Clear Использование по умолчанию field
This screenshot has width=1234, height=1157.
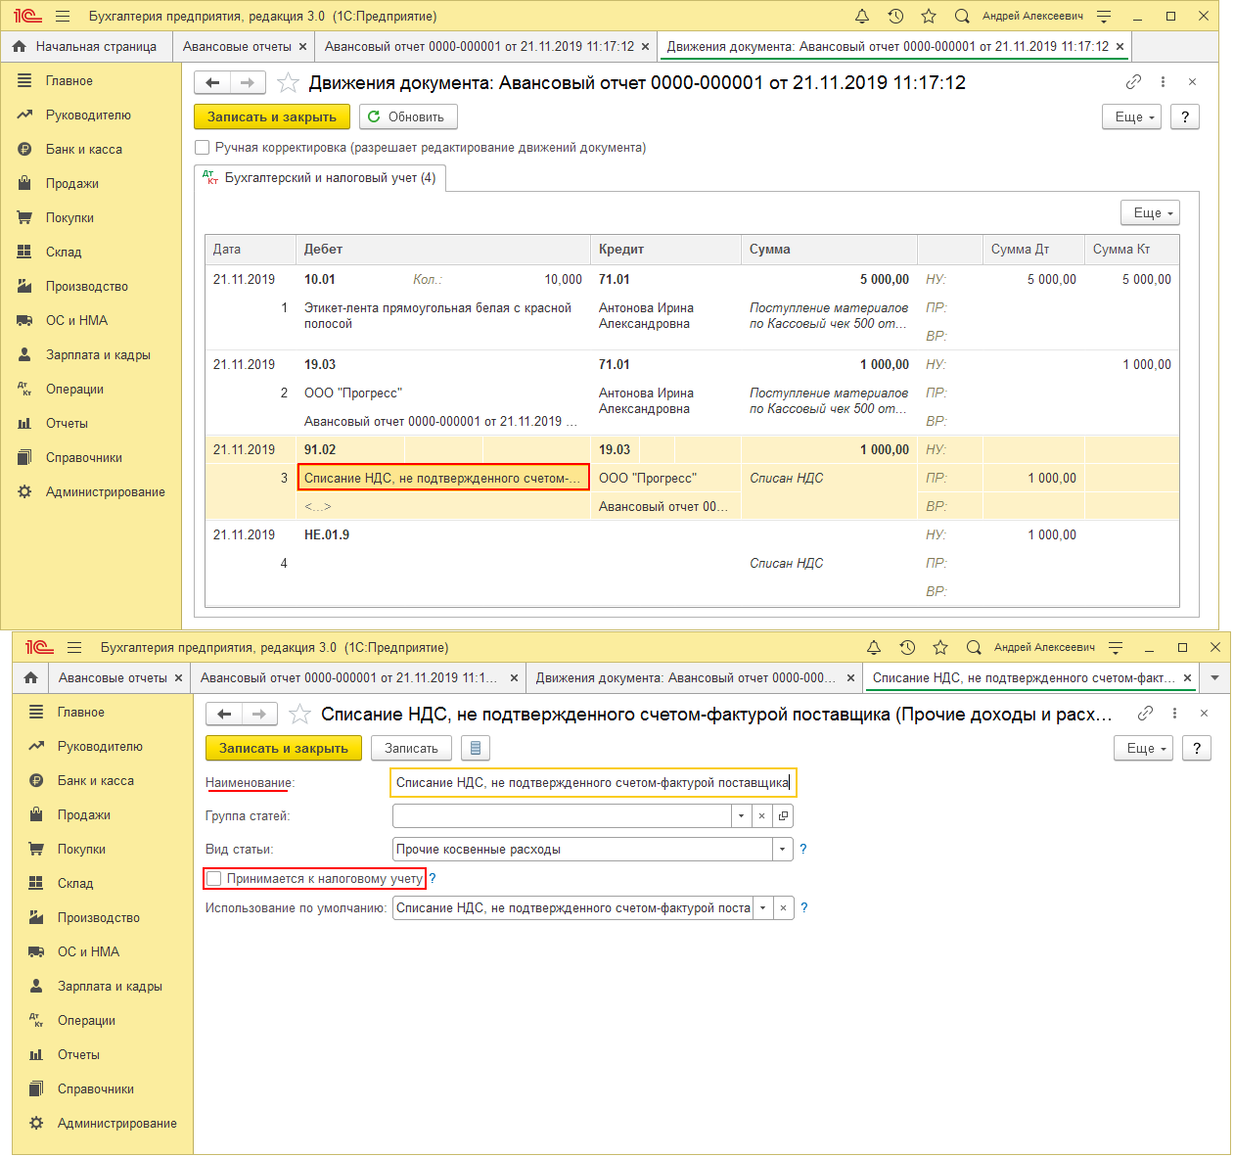tap(783, 907)
